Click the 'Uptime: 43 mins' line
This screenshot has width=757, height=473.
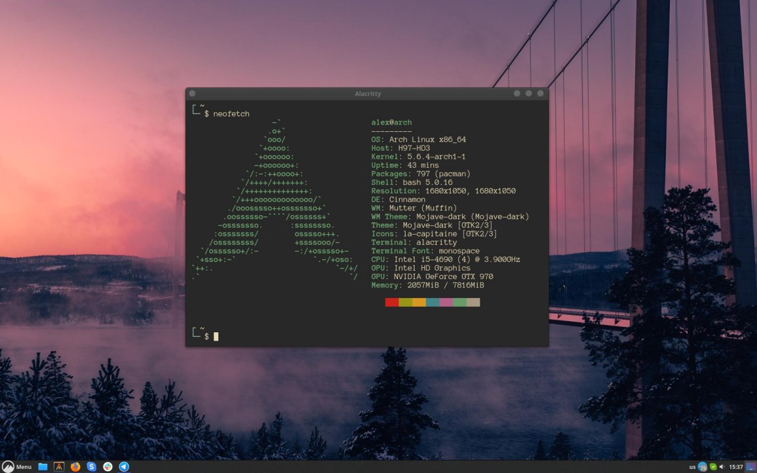pyautogui.click(x=405, y=166)
